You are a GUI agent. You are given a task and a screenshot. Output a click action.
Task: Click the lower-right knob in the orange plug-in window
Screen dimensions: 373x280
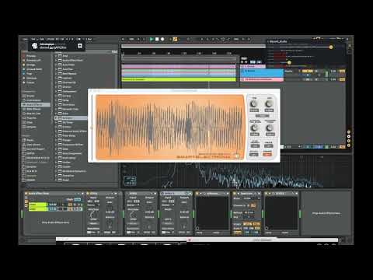coord(270,128)
